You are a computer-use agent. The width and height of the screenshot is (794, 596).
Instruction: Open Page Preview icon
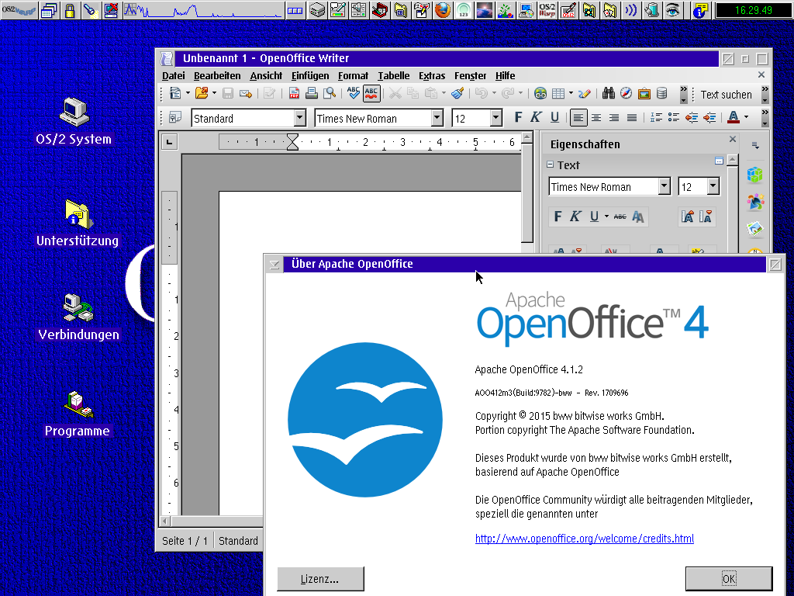330,93
